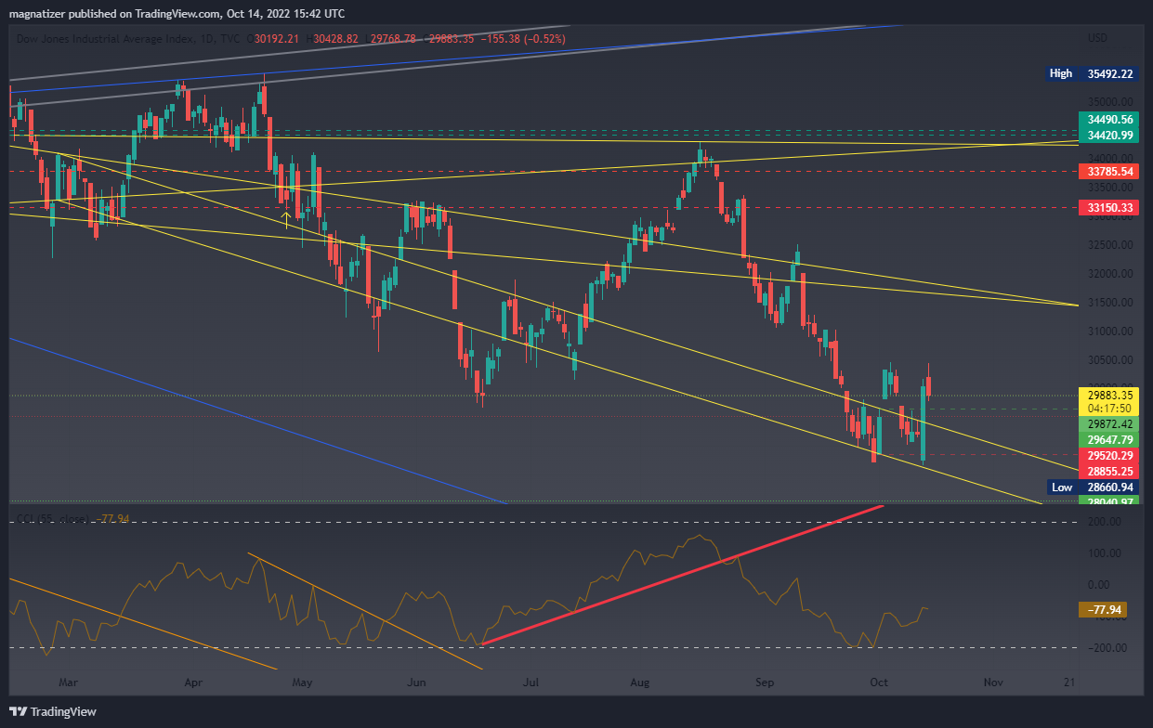Select the light green 29872.42 price label
Viewport: 1153px width, 728px height.
pyautogui.click(x=1110, y=423)
